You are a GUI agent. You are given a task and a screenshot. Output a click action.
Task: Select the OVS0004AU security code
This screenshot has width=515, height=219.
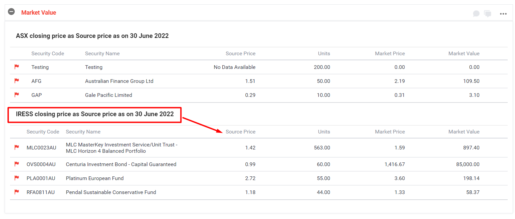[41, 164]
